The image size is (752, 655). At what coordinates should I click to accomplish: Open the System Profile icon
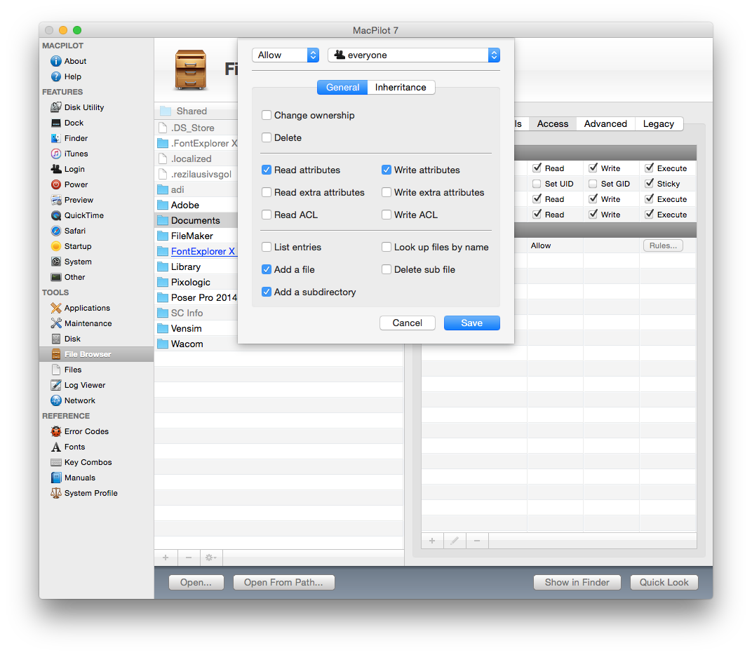[x=56, y=493]
